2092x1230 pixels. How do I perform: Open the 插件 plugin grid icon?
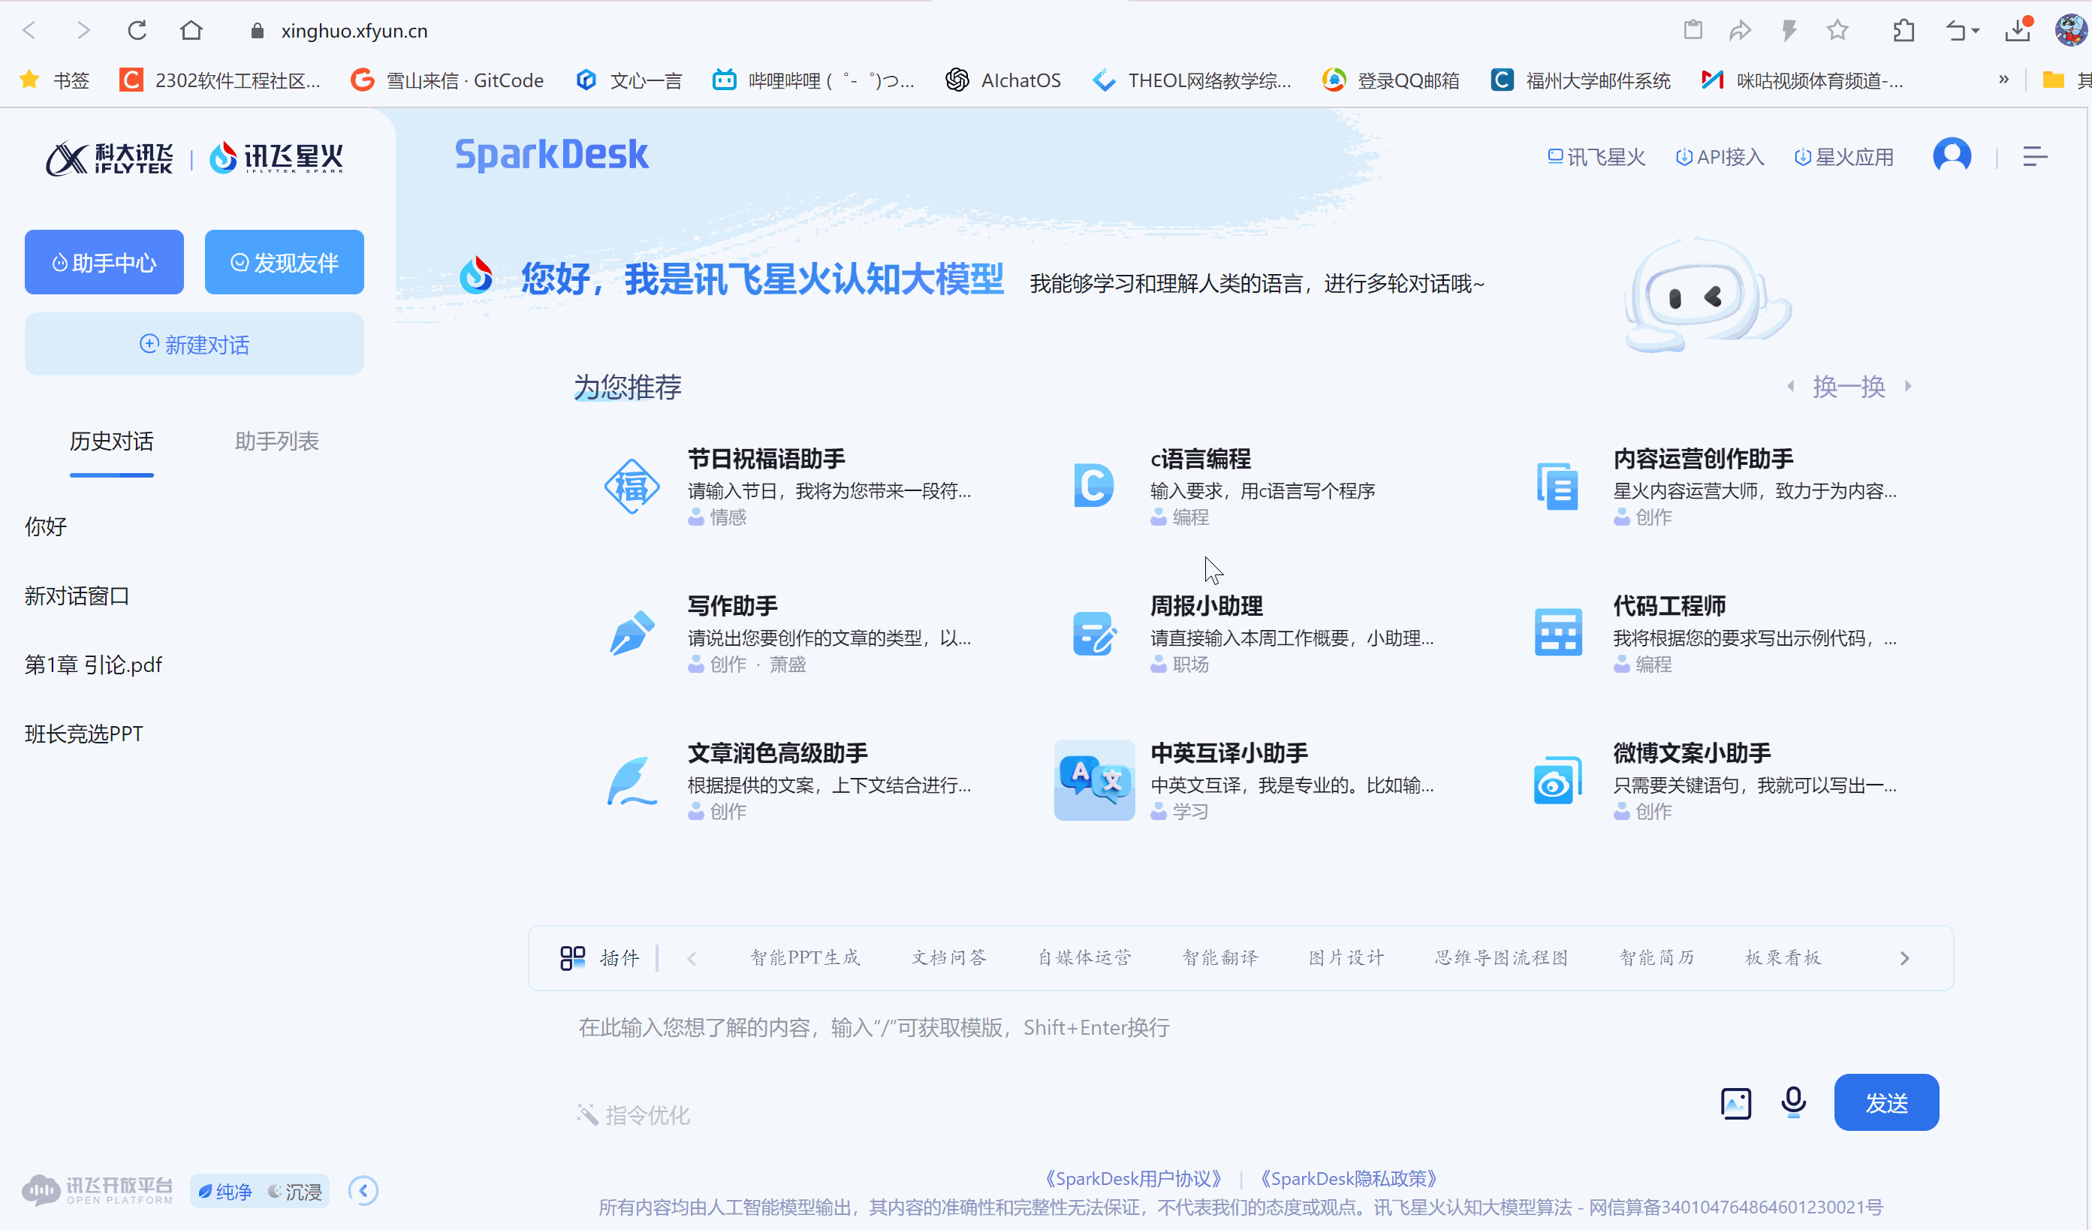[x=573, y=959]
